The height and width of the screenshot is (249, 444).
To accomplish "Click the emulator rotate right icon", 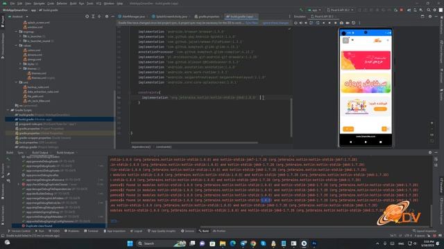I will tap(318, 23).
